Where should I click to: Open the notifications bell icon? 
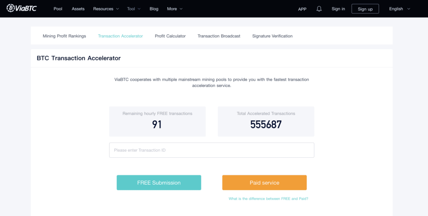(319, 9)
